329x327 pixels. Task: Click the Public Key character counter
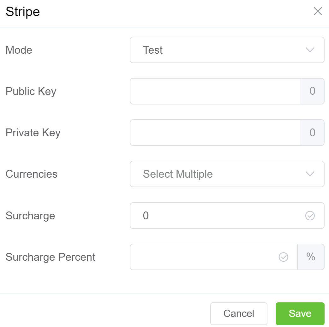tap(313, 91)
